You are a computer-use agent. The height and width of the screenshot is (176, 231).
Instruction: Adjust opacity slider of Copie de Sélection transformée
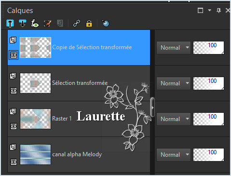pyautogui.click(x=208, y=48)
